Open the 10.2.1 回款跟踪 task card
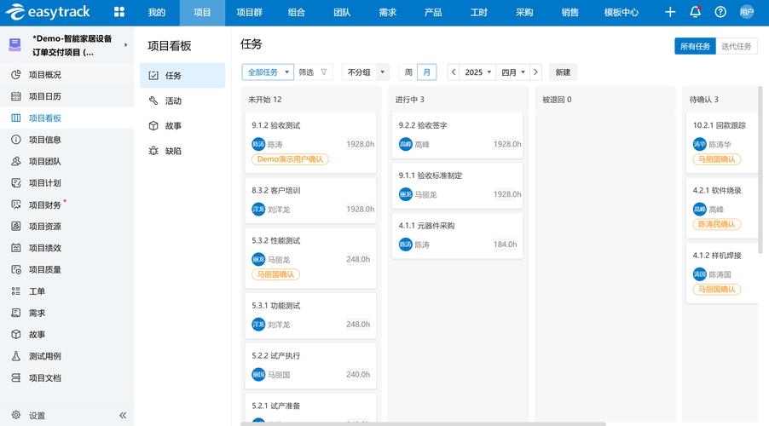The height and width of the screenshot is (426, 769). (722, 142)
